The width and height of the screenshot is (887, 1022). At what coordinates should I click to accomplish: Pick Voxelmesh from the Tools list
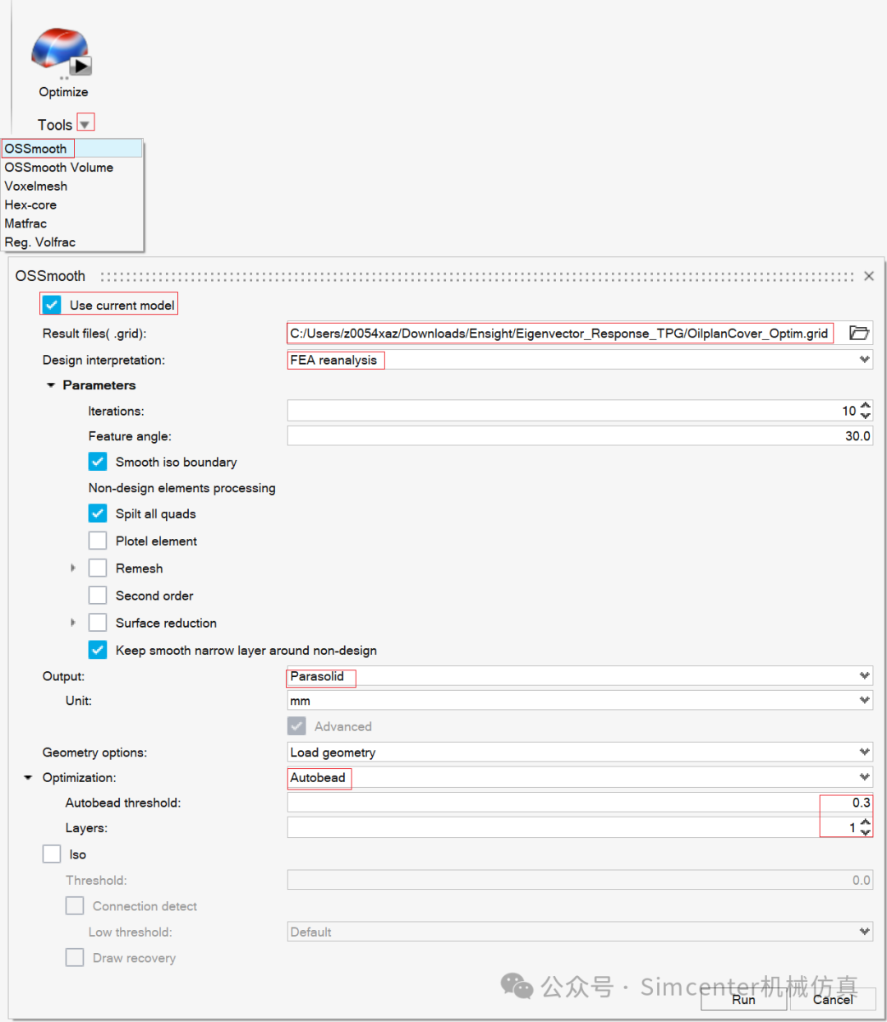pyautogui.click(x=72, y=186)
